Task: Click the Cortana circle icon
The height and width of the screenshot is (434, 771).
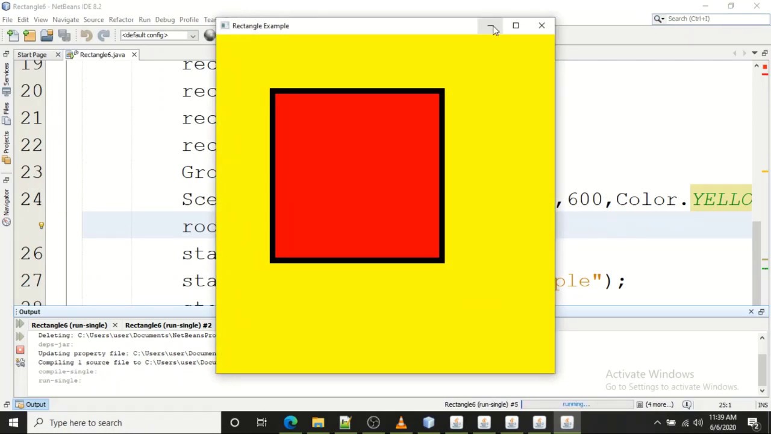Action: tap(234, 423)
